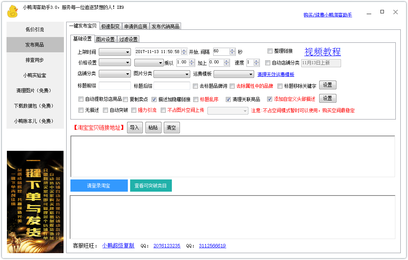The image size is (408, 260).
Task: Enable 自动店铺分类 option
Action: coord(267,63)
